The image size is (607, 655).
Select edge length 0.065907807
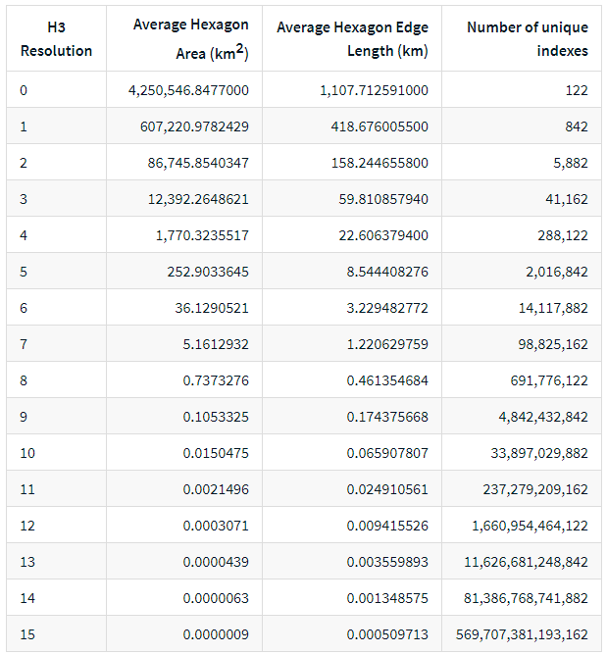[x=387, y=454]
